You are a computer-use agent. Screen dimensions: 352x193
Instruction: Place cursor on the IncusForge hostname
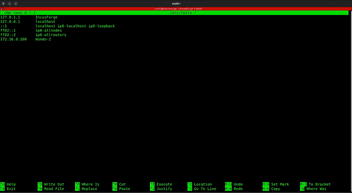(x=46, y=17)
